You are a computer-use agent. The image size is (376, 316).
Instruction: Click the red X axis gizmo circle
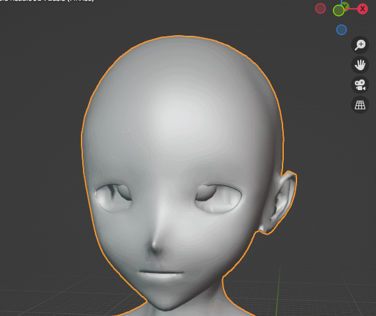point(362,9)
